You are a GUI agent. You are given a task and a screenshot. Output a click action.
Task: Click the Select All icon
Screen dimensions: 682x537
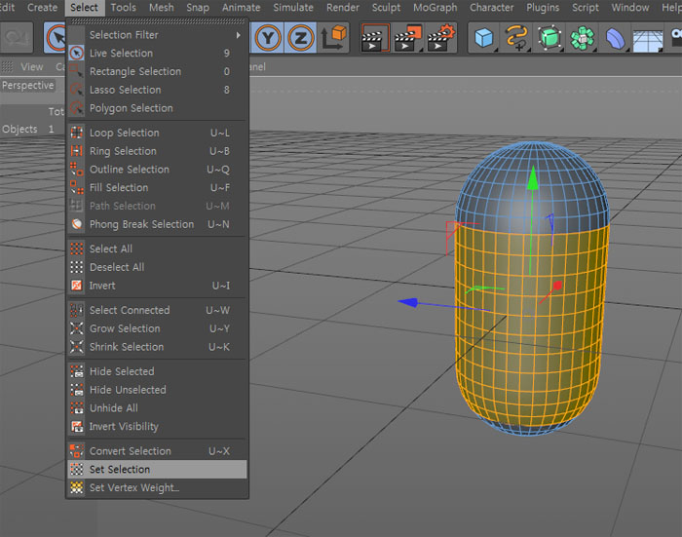tap(77, 249)
